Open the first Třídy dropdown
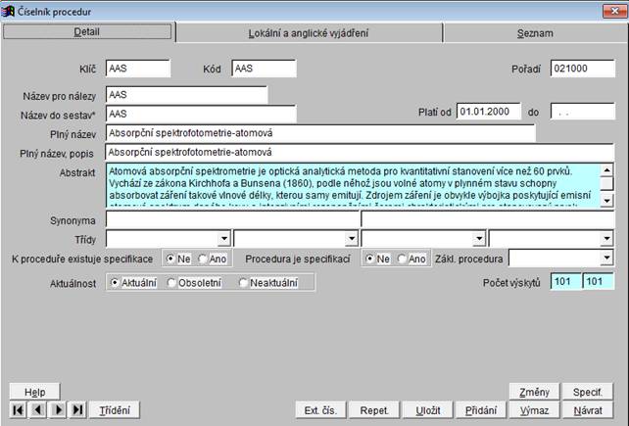The height and width of the screenshot is (426, 629). (x=223, y=238)
